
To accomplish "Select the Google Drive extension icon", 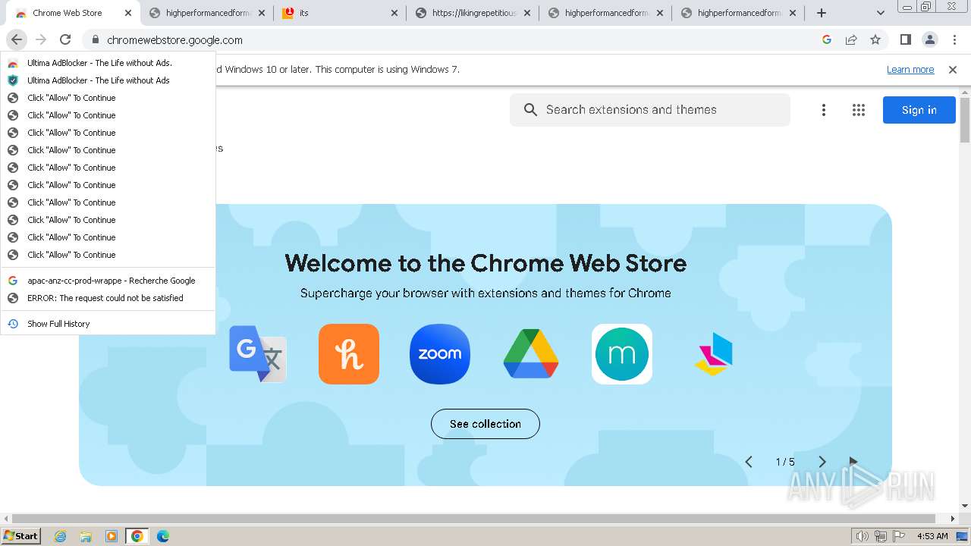I will (531, 354).
